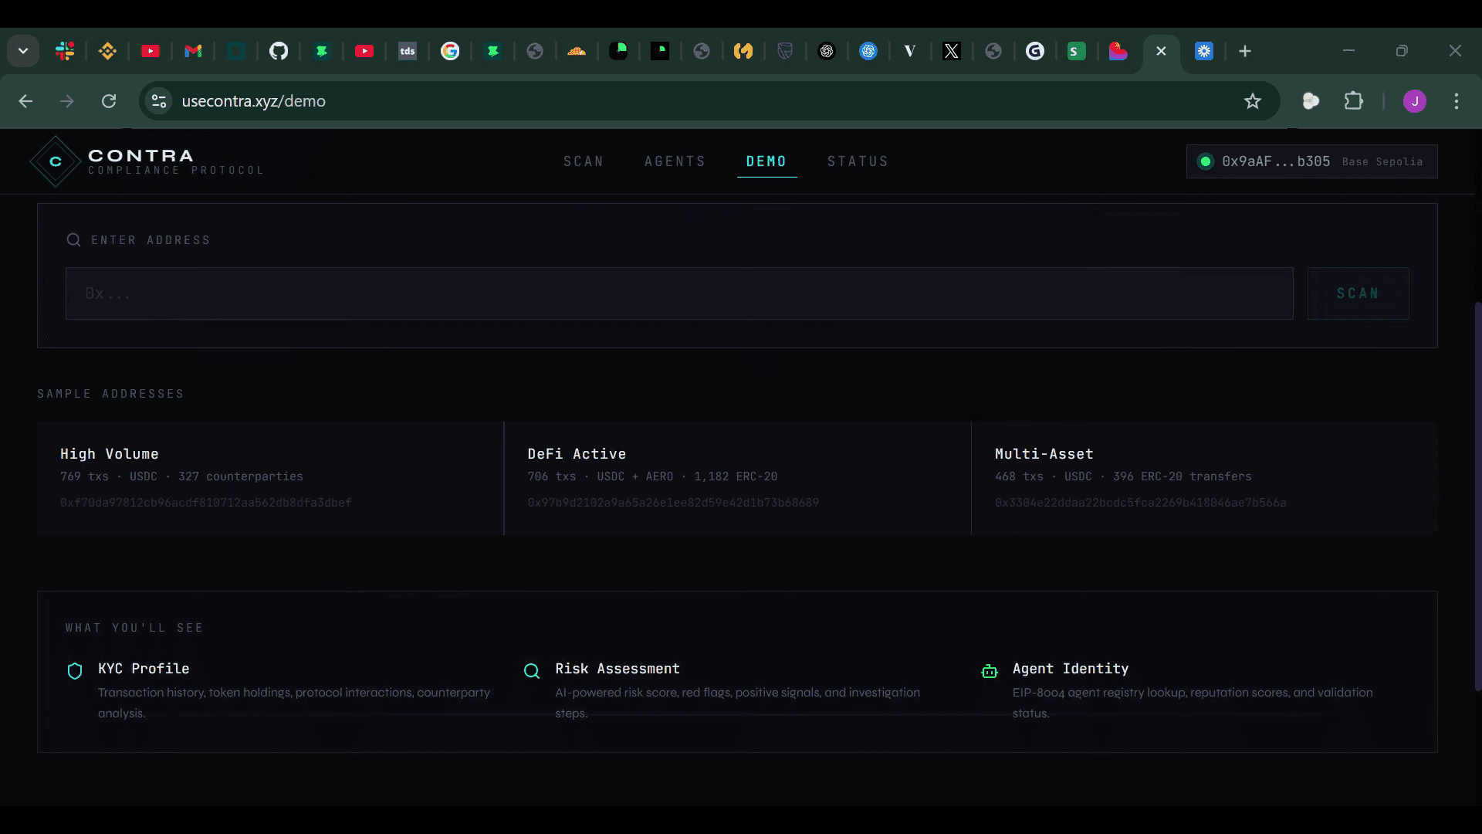Click the Contra logo

147,161
